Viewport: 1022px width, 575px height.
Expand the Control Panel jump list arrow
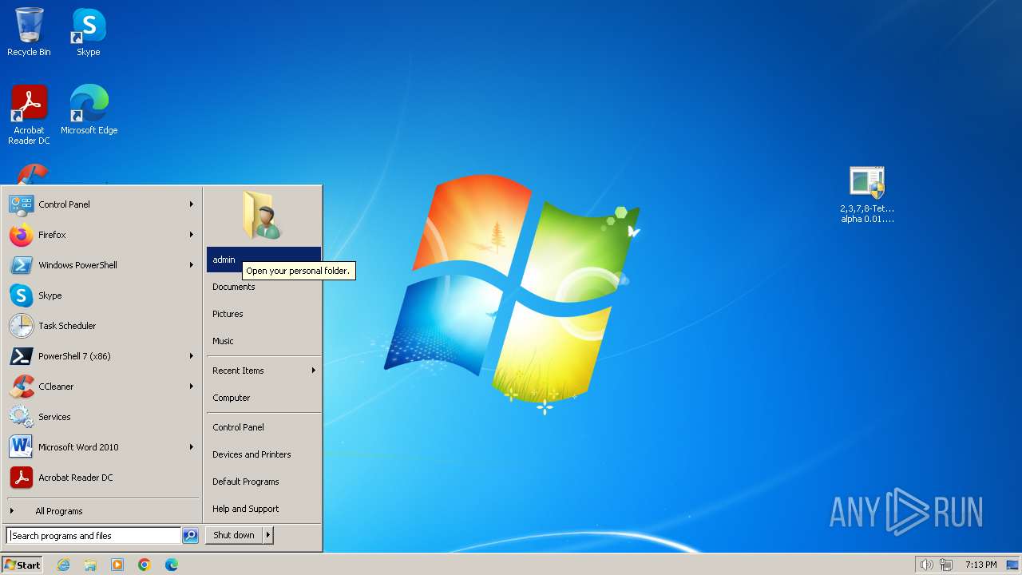tap(192, 204)
